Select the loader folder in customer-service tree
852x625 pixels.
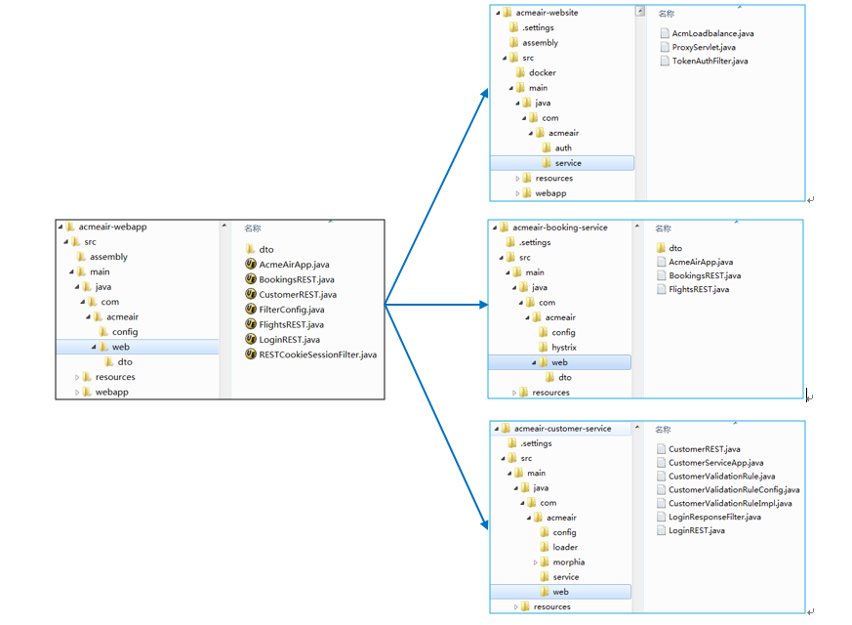pos(564,548)
